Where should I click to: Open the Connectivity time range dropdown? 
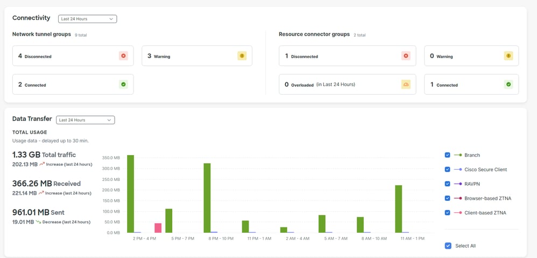[x=87, y=19]
